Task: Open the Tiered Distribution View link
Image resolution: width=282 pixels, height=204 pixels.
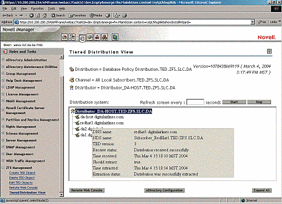Action: (28, 192)
